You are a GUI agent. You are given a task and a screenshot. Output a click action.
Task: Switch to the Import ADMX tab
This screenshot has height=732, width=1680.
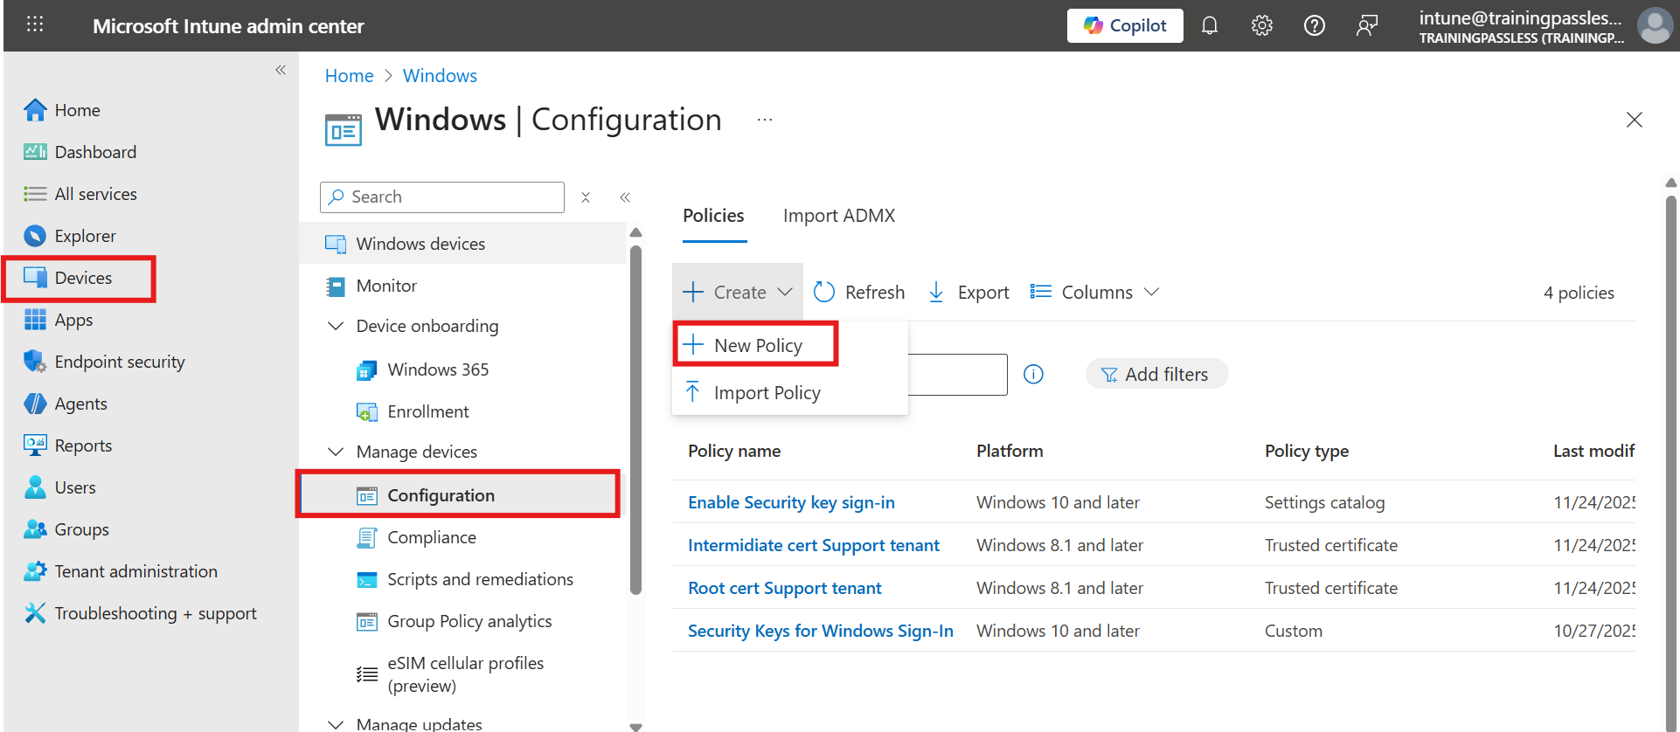(x=839, y=216)
